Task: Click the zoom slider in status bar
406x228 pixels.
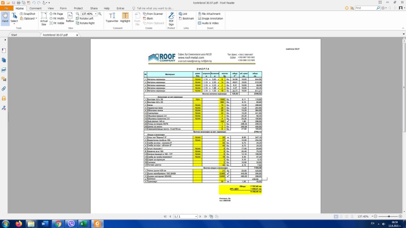Action: point(388,217)
